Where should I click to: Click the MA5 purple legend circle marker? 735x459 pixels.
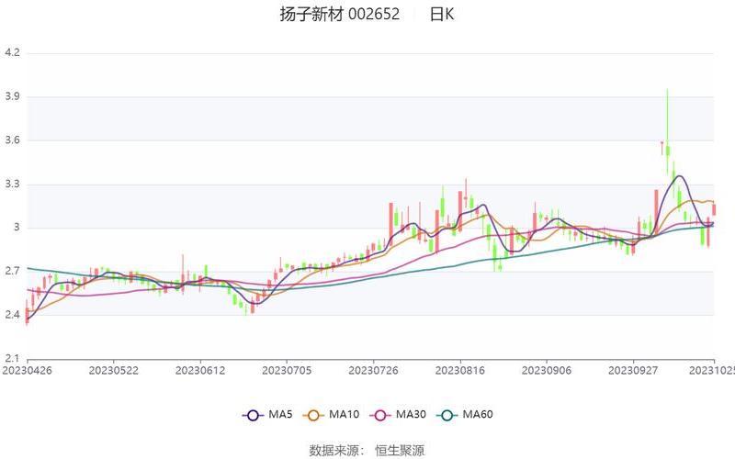pyautogui.click(x=254, y=415)
